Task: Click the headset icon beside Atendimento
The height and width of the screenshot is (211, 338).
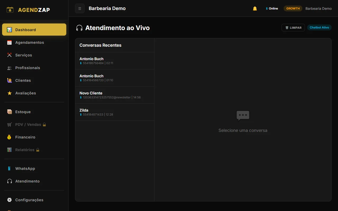Action: point(10,181)
